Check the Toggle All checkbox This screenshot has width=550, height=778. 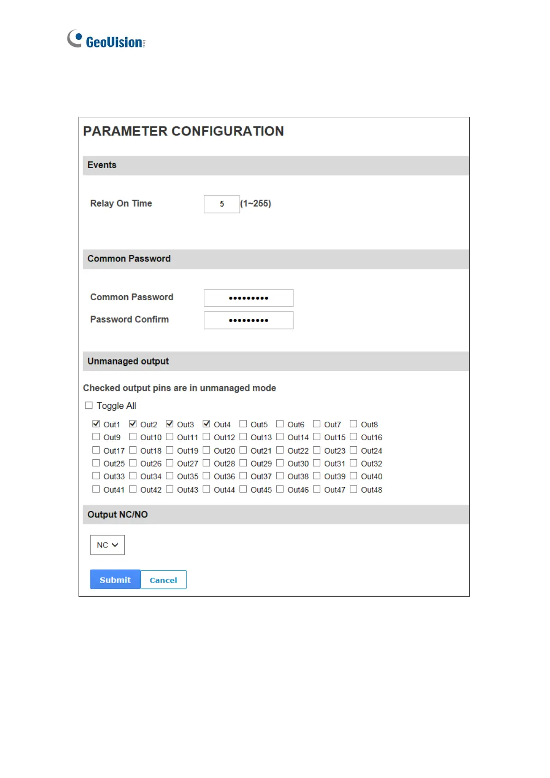click(x=89, y=406)
